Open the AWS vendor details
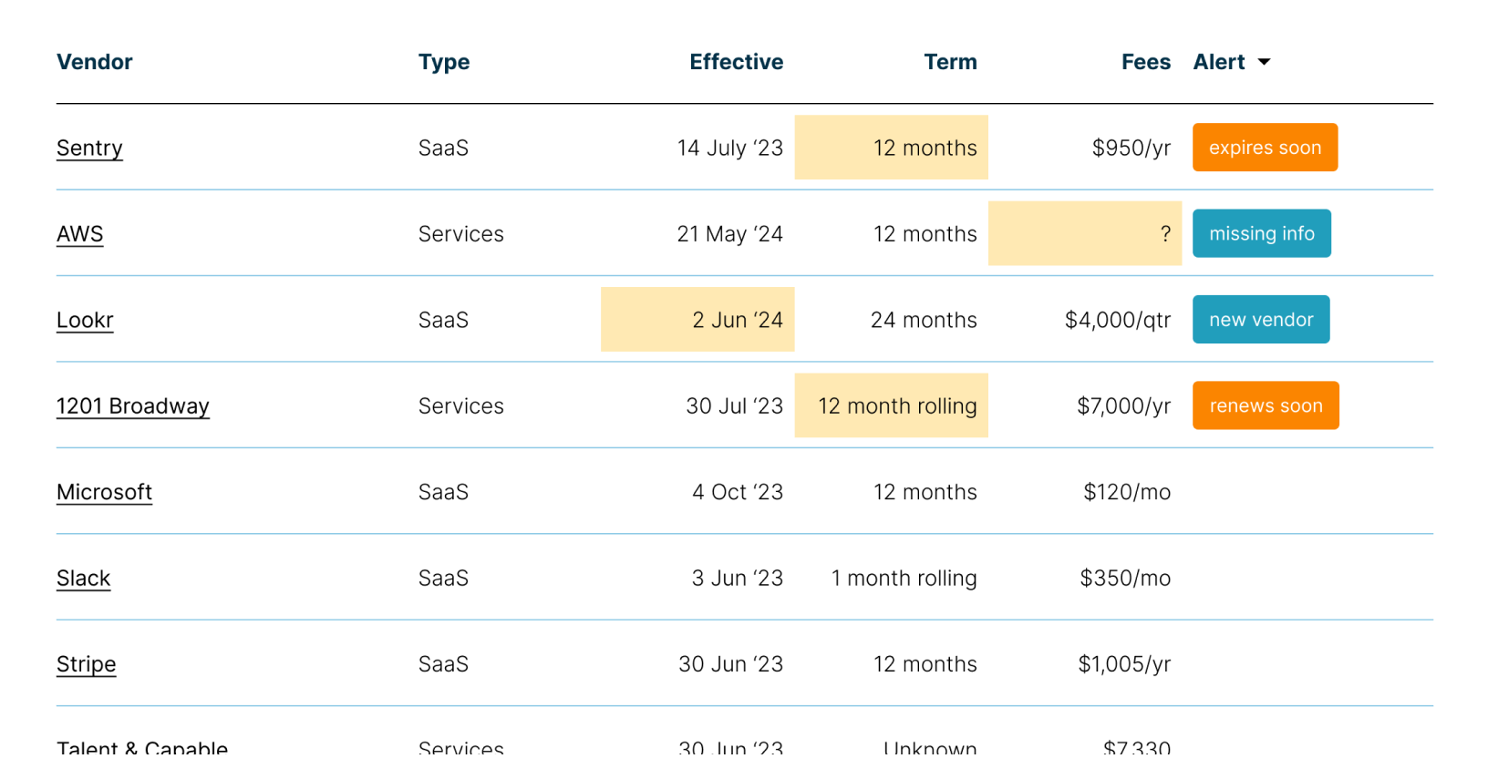Viewport: 1488px width, 769px height. [x=79, y=233]
